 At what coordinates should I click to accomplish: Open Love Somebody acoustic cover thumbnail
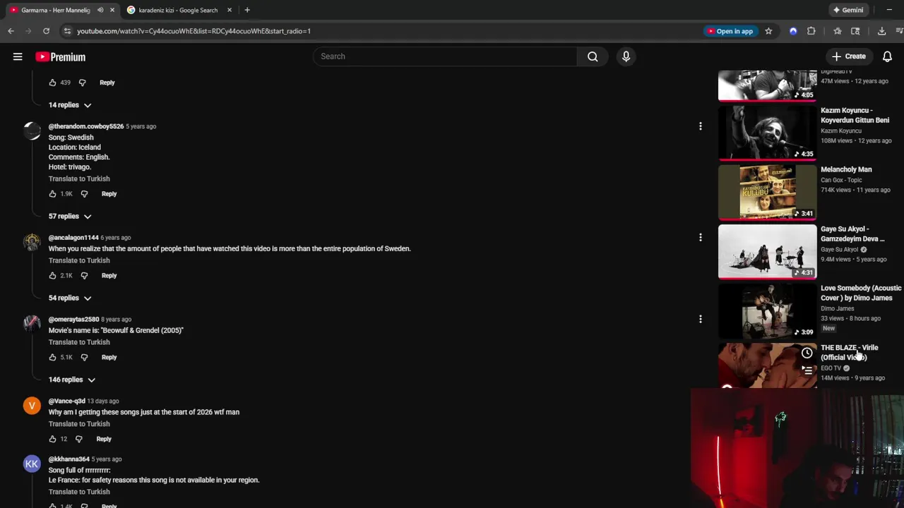click(767, 310)
